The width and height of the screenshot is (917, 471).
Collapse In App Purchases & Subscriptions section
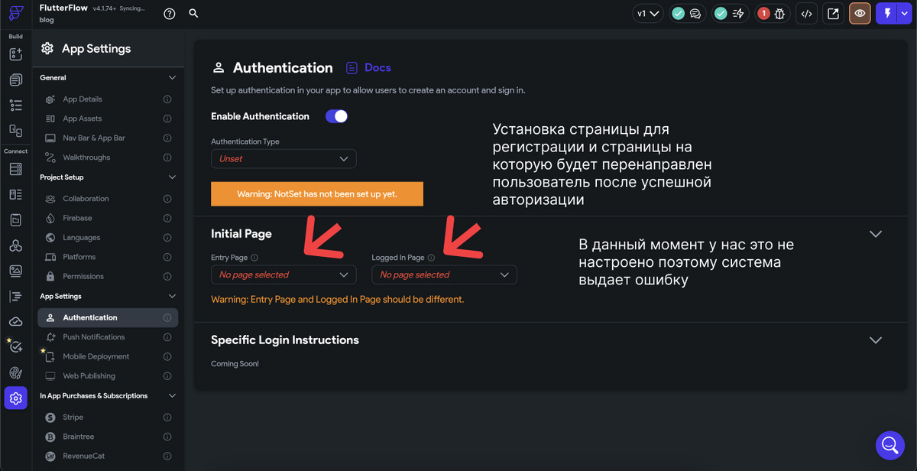click(x=172, y=396)
